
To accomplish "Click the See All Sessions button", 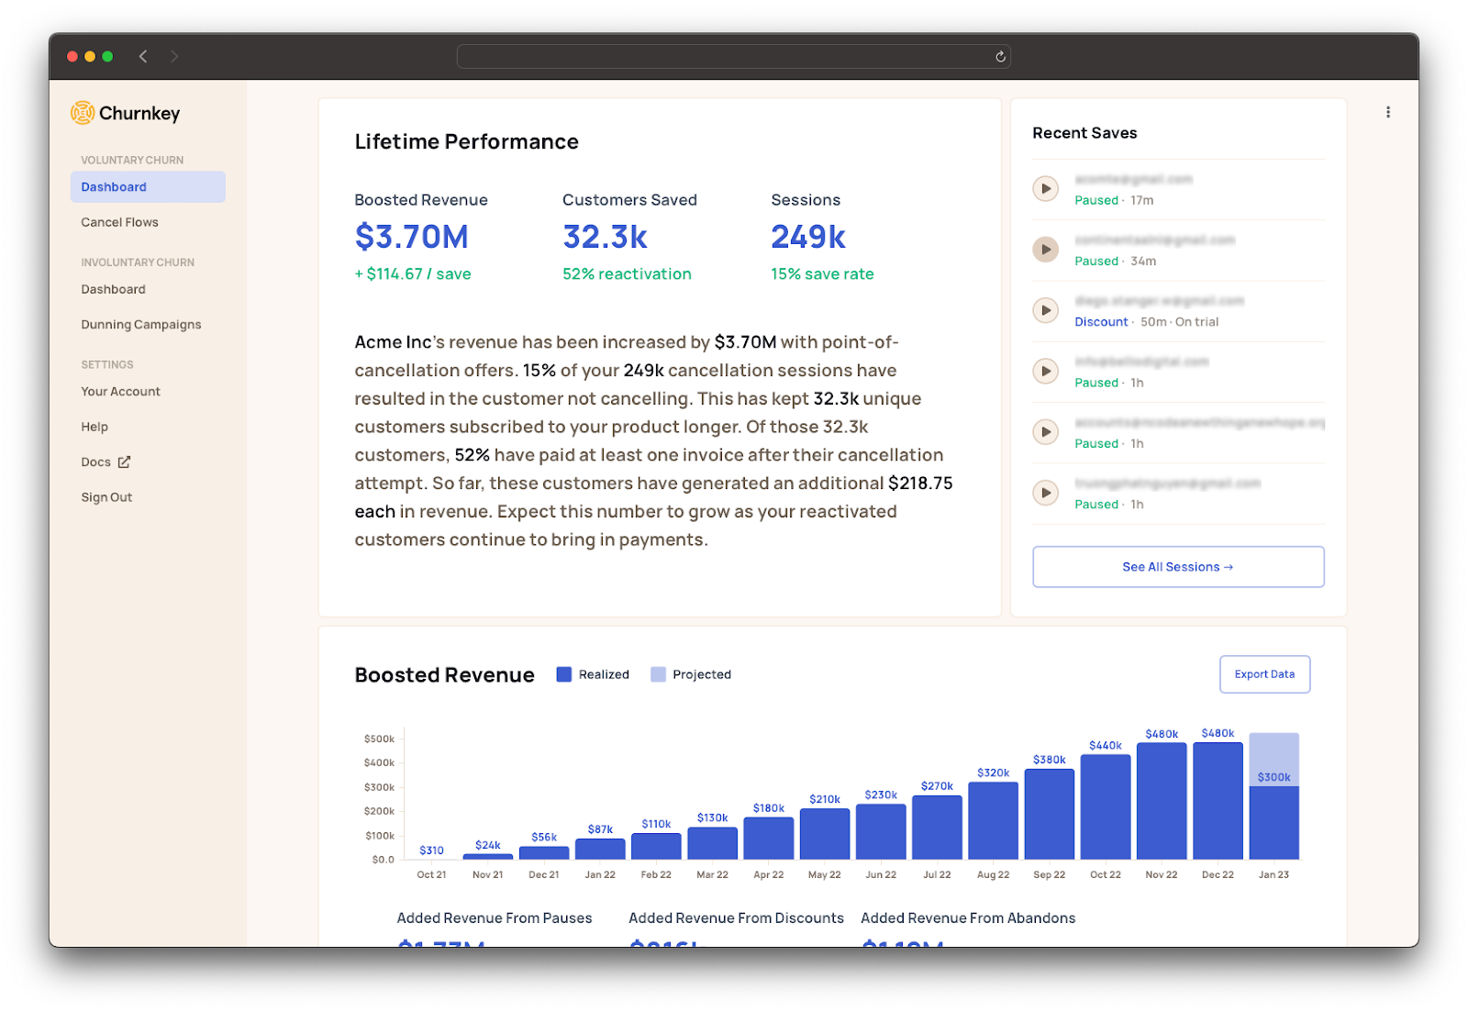I will pos(1178,567).
